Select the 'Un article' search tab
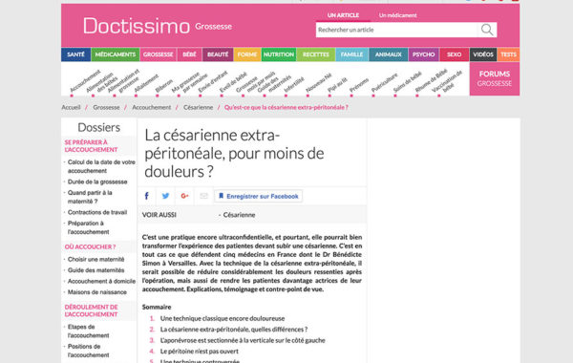The height and width of the screenshot is (363, 573). point(343,15)
